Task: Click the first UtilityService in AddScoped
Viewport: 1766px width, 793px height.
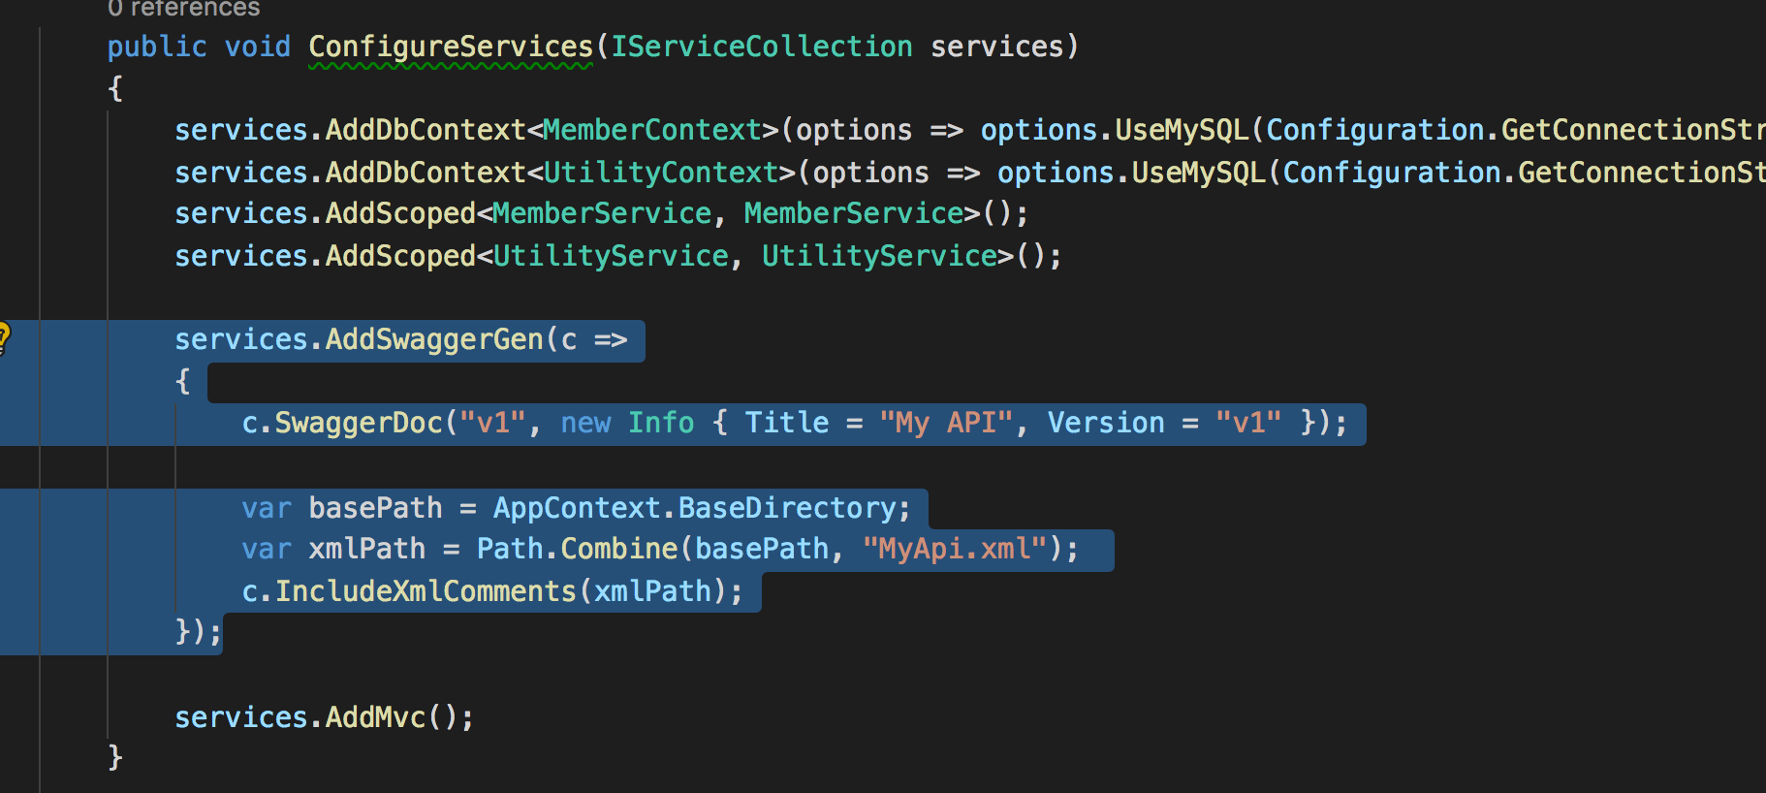Action: (x=611, y=256)
